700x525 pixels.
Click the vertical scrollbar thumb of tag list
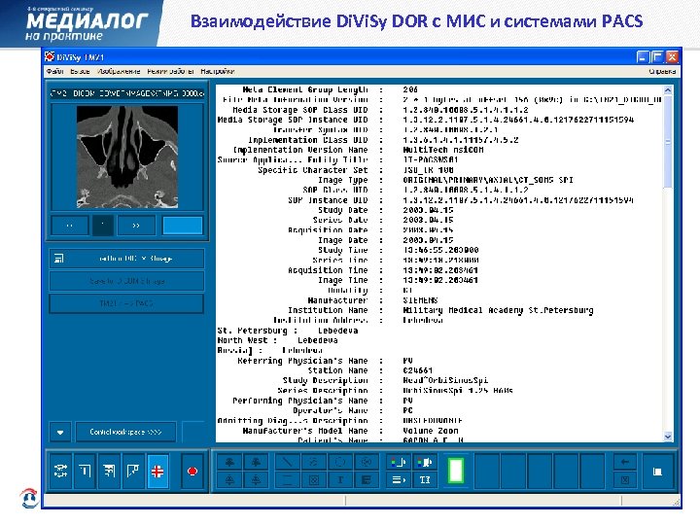(x=668, y=141)
